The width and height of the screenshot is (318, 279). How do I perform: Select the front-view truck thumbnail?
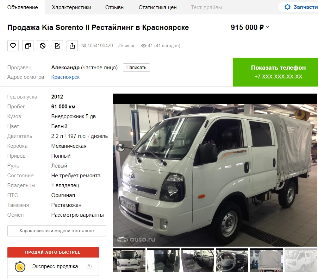click(x=129, y=260)
